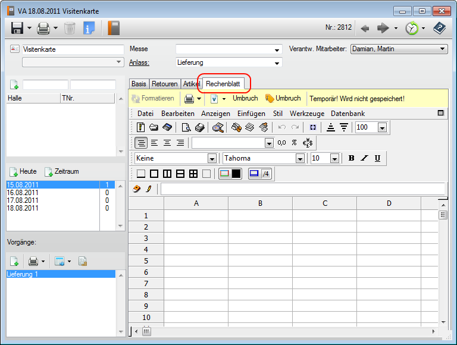Open the zoom level 100 dropdown

coord(382,127)
